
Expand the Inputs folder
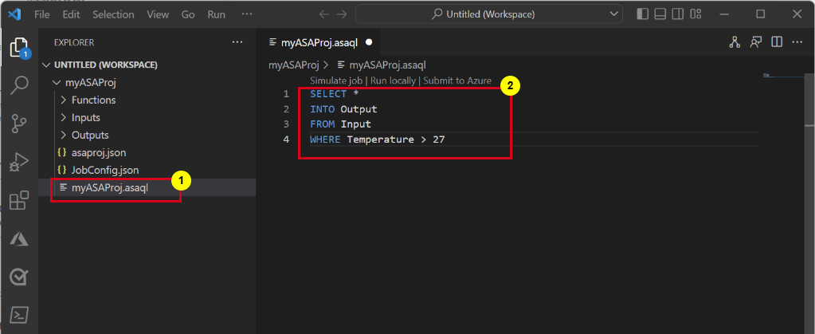coord(85,118)
